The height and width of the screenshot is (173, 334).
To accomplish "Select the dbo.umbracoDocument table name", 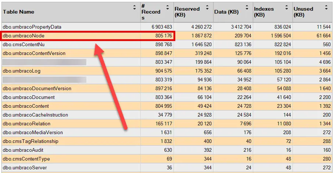I will pos(29,97).
